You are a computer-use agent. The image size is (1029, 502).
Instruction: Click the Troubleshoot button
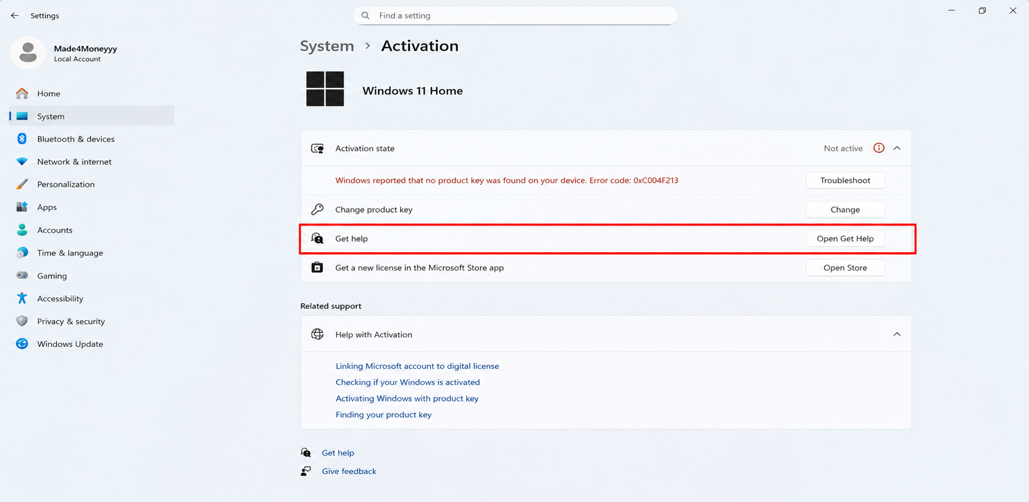(x=845, y=180)
